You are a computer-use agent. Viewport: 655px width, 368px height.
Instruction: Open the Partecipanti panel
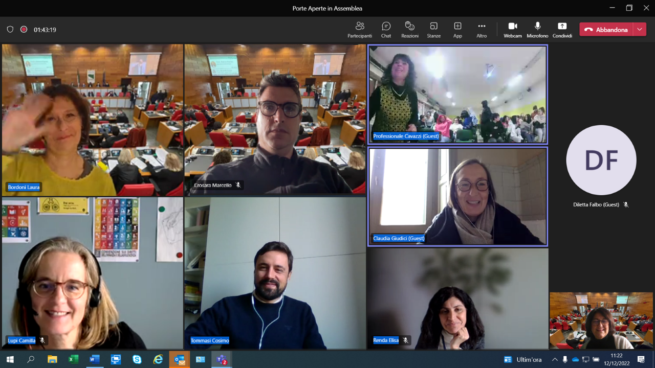coord(360,30)
